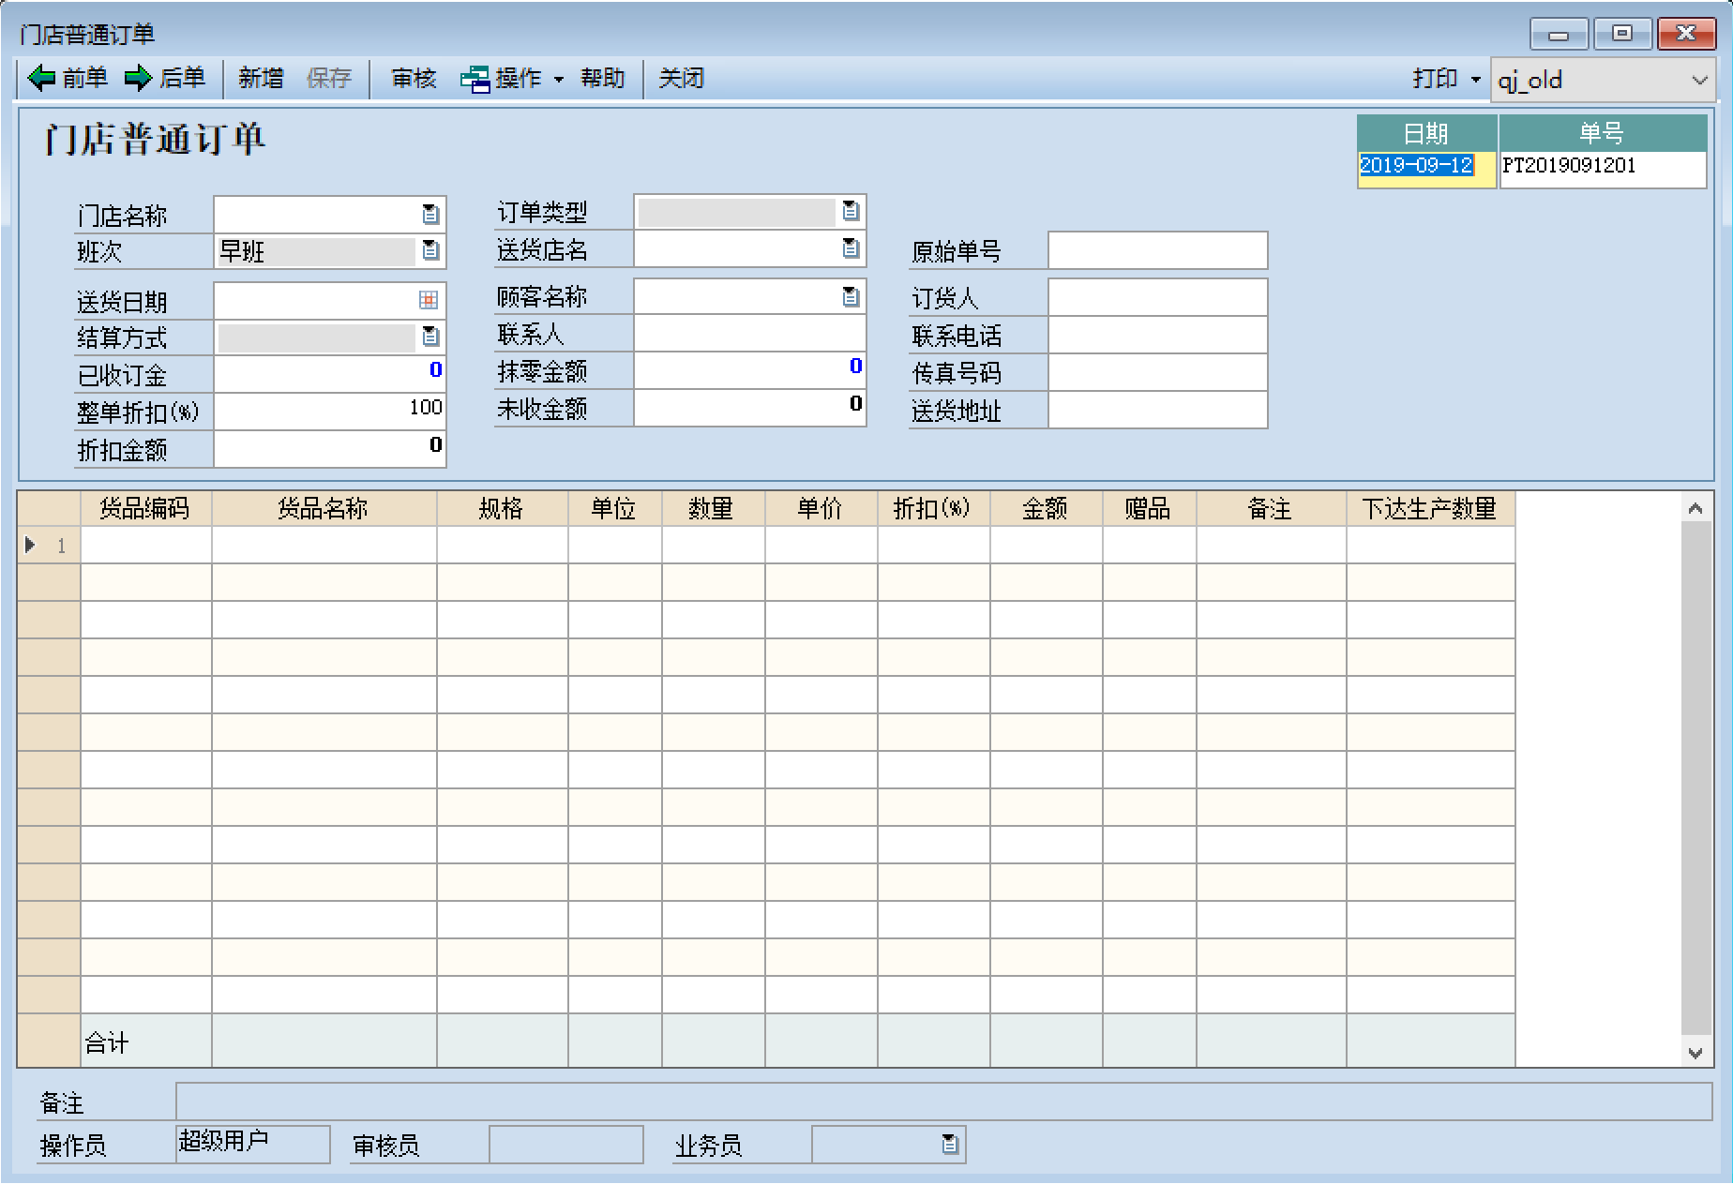Click the 联系电话 input field
This screenshot has width=1733, height=1184.
pyautogui.click(x=1157, y=336)
